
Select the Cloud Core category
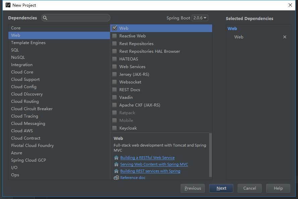tap(59, 72)
